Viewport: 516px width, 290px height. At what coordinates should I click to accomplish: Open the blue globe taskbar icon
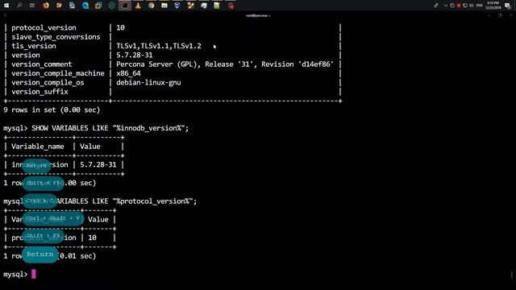(85, 6)
